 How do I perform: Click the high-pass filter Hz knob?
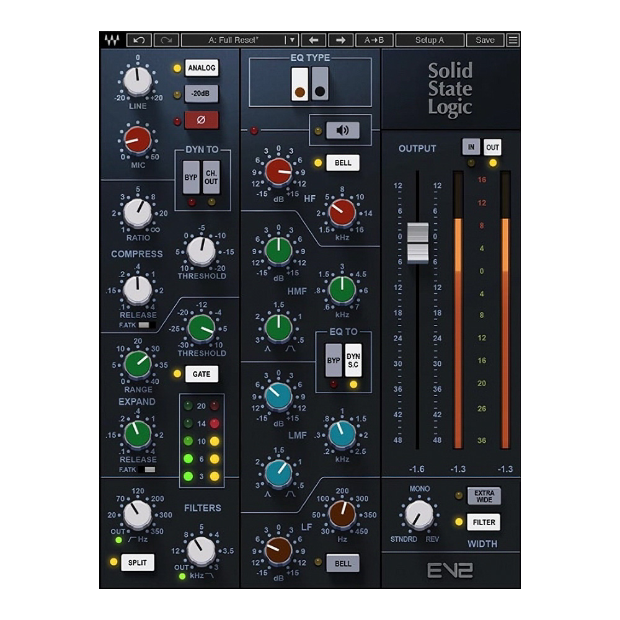tap(137, 515)
